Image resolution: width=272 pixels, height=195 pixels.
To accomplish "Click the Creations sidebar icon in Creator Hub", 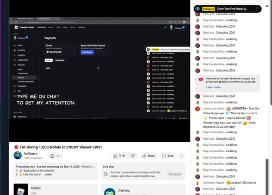I will tap(15, 50).
